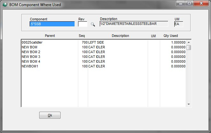Click the UM field showing EA
The width and height of the screenshot is (211, 133).
click(178, 24)
